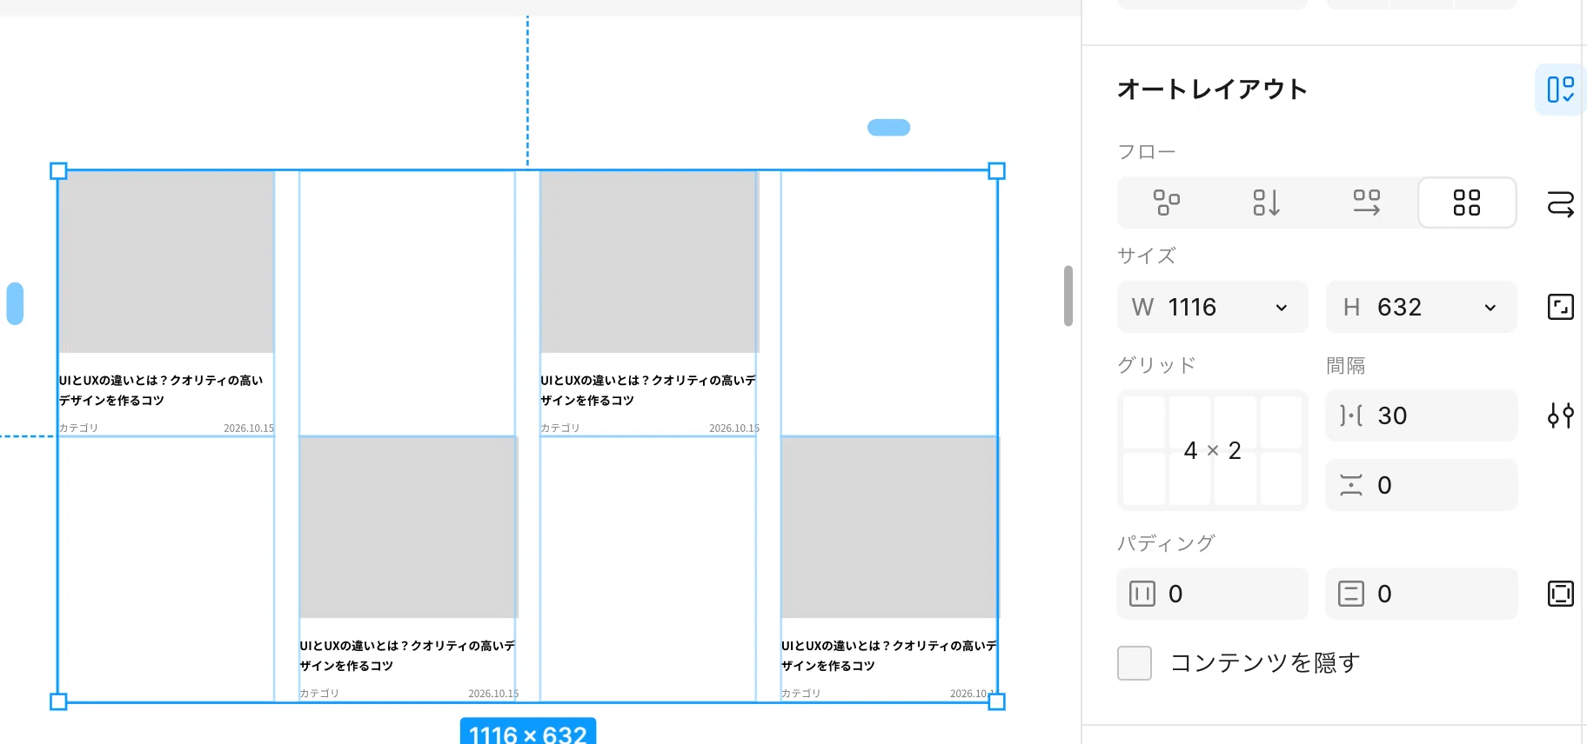This screenshot has width=1587, height=744.
Task: Open the H 632 height dropdown chevron
Action: [x=1490, y=308]
